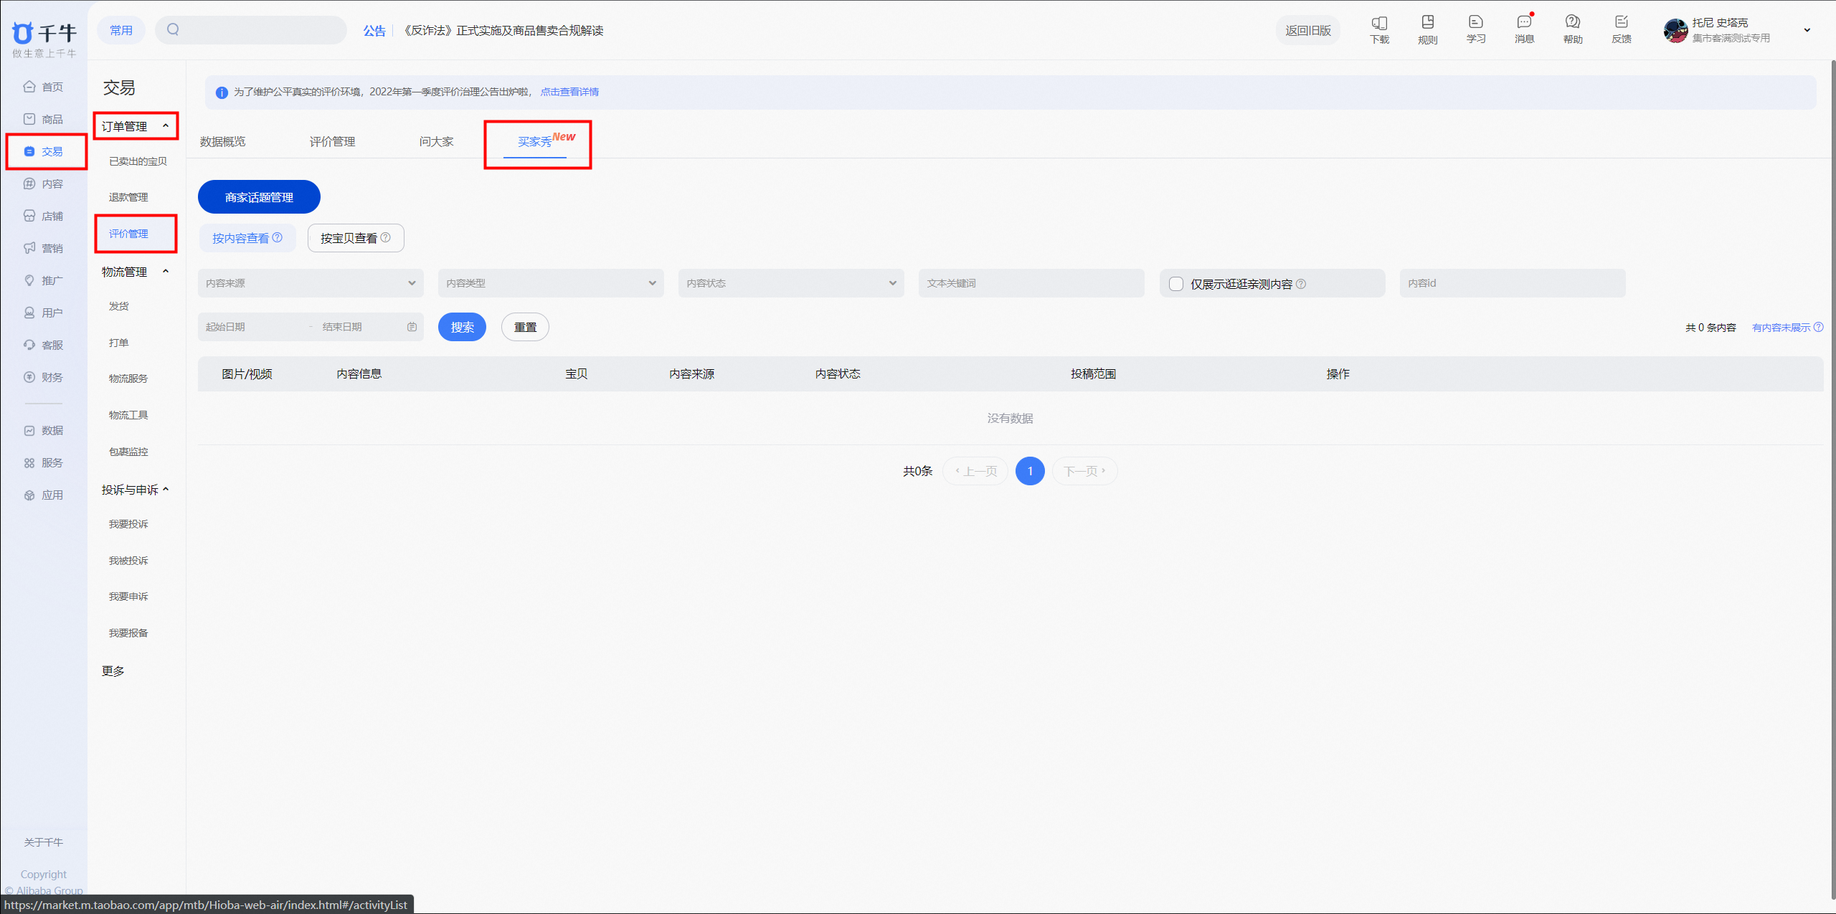Click the 内容id input field
The image size is (1836, 914).
pyautogui.click(x=1513, y=283)
